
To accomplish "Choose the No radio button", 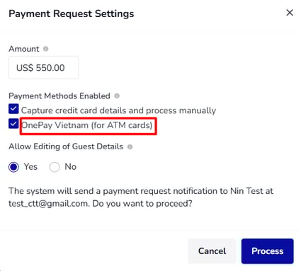I will 55,167.
